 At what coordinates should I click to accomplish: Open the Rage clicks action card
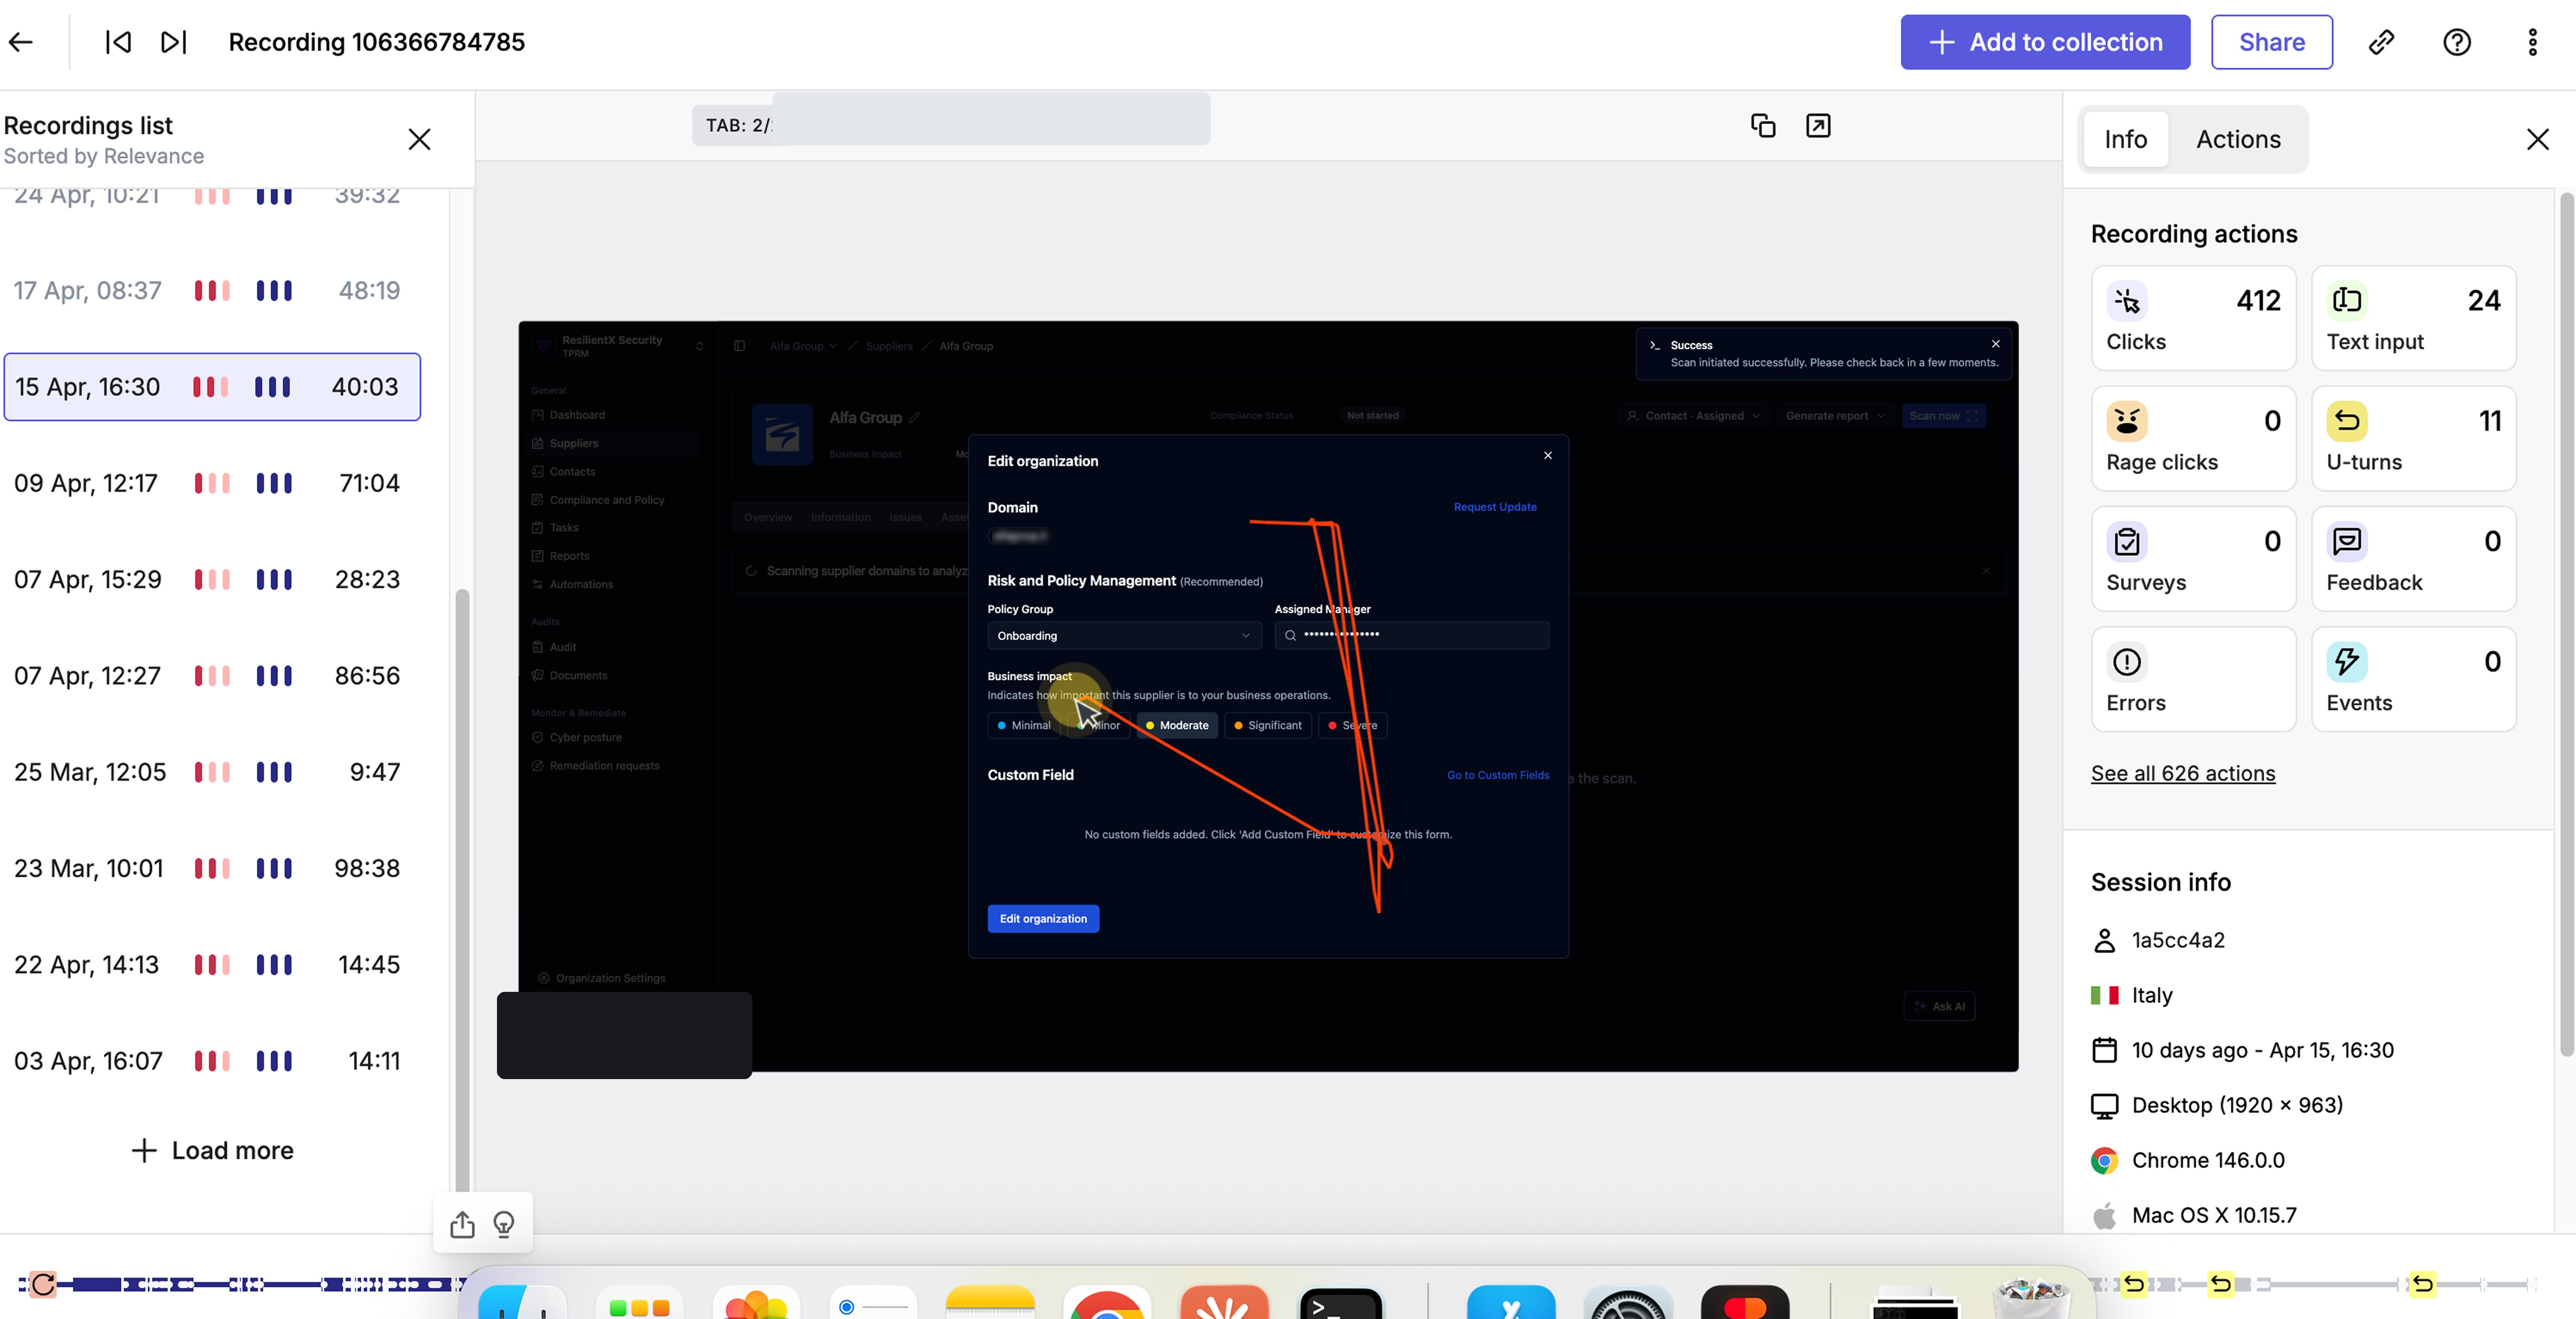[2193, 438]
